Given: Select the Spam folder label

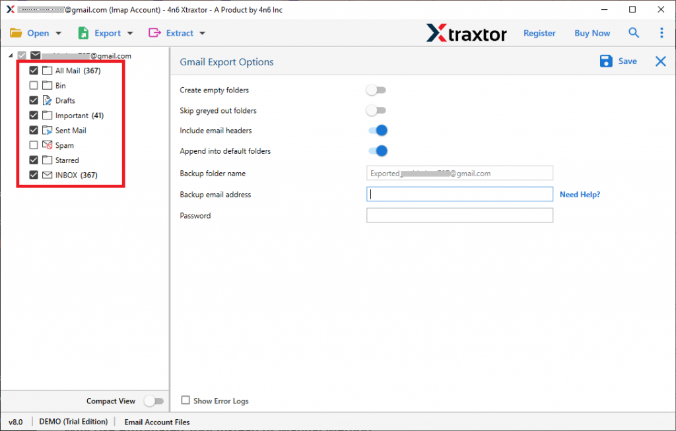Looking at the screenshot, I should click(64, 146).
